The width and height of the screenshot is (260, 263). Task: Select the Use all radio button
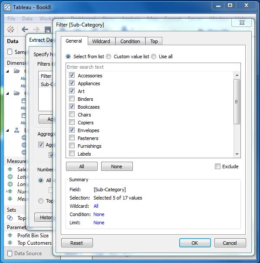pyautogui.click(x=154, y=57)
